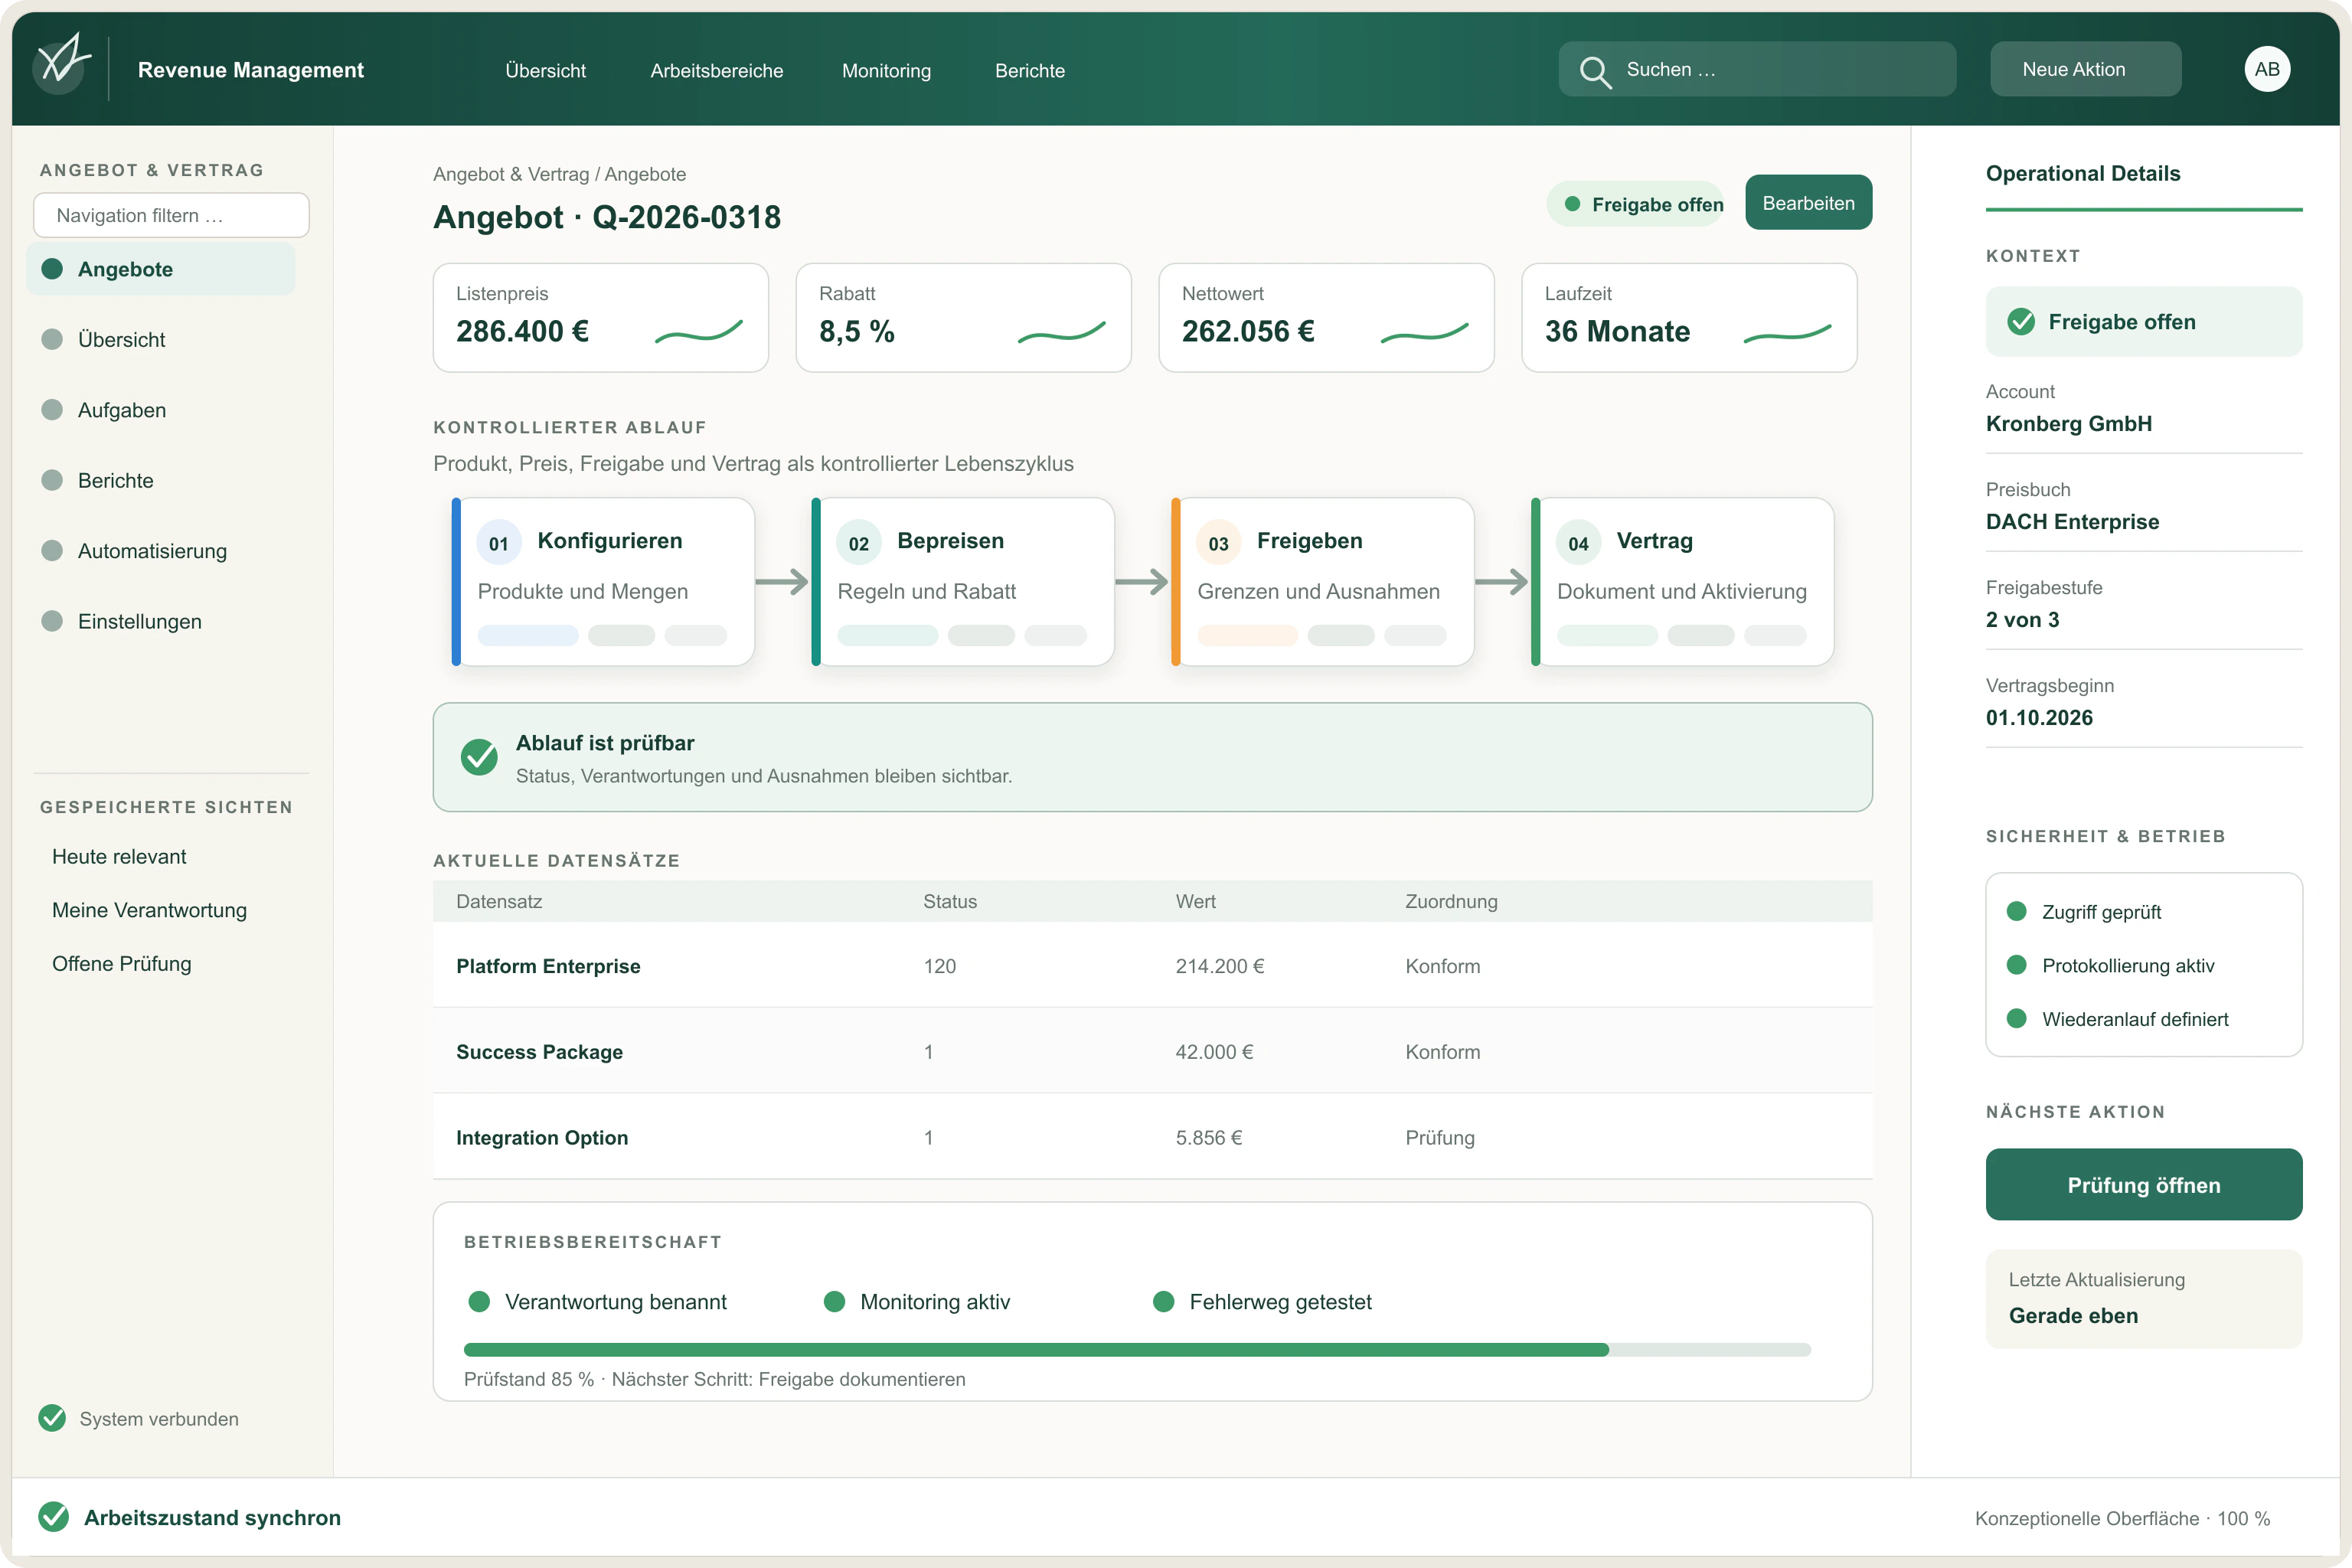Select the Zugriff geprüft status dot
2352x1568 pixels.
(2016, 911)
